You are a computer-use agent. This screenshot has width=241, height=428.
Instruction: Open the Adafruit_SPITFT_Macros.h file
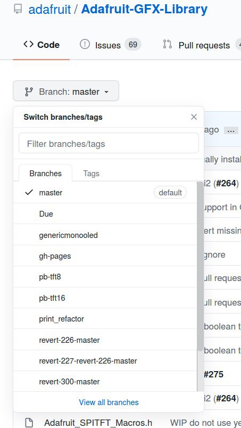pos(98,423)
